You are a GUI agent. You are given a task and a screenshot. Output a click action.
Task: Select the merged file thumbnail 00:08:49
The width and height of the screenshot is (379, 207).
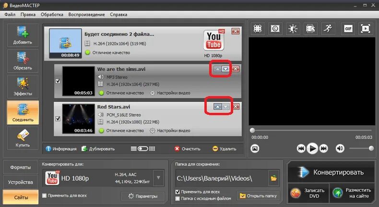point(66,44)
